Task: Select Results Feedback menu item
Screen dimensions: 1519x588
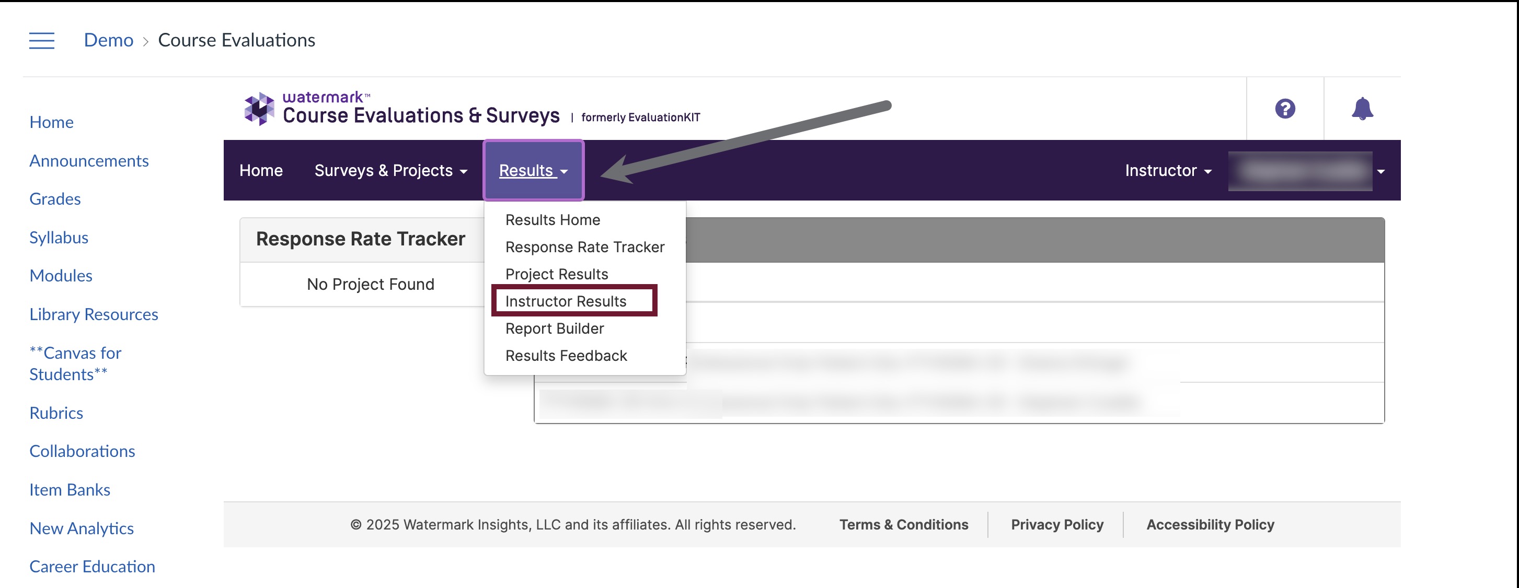Action: 566,355
